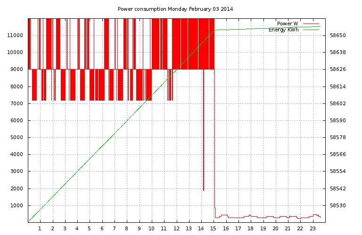The width and height of the screenshot is (362, 235).
Task: Click the chart title 'Power consumption Monday February 03 2014'
Action: pos(175,9)
